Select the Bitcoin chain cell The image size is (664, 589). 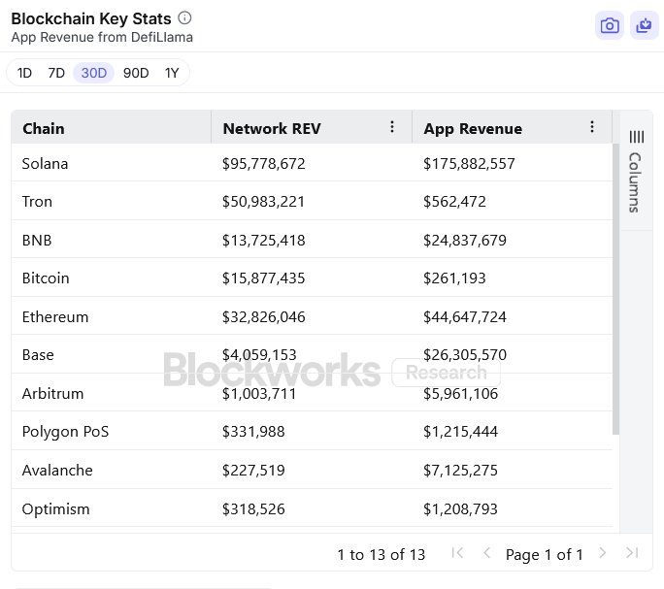point(111,278)
